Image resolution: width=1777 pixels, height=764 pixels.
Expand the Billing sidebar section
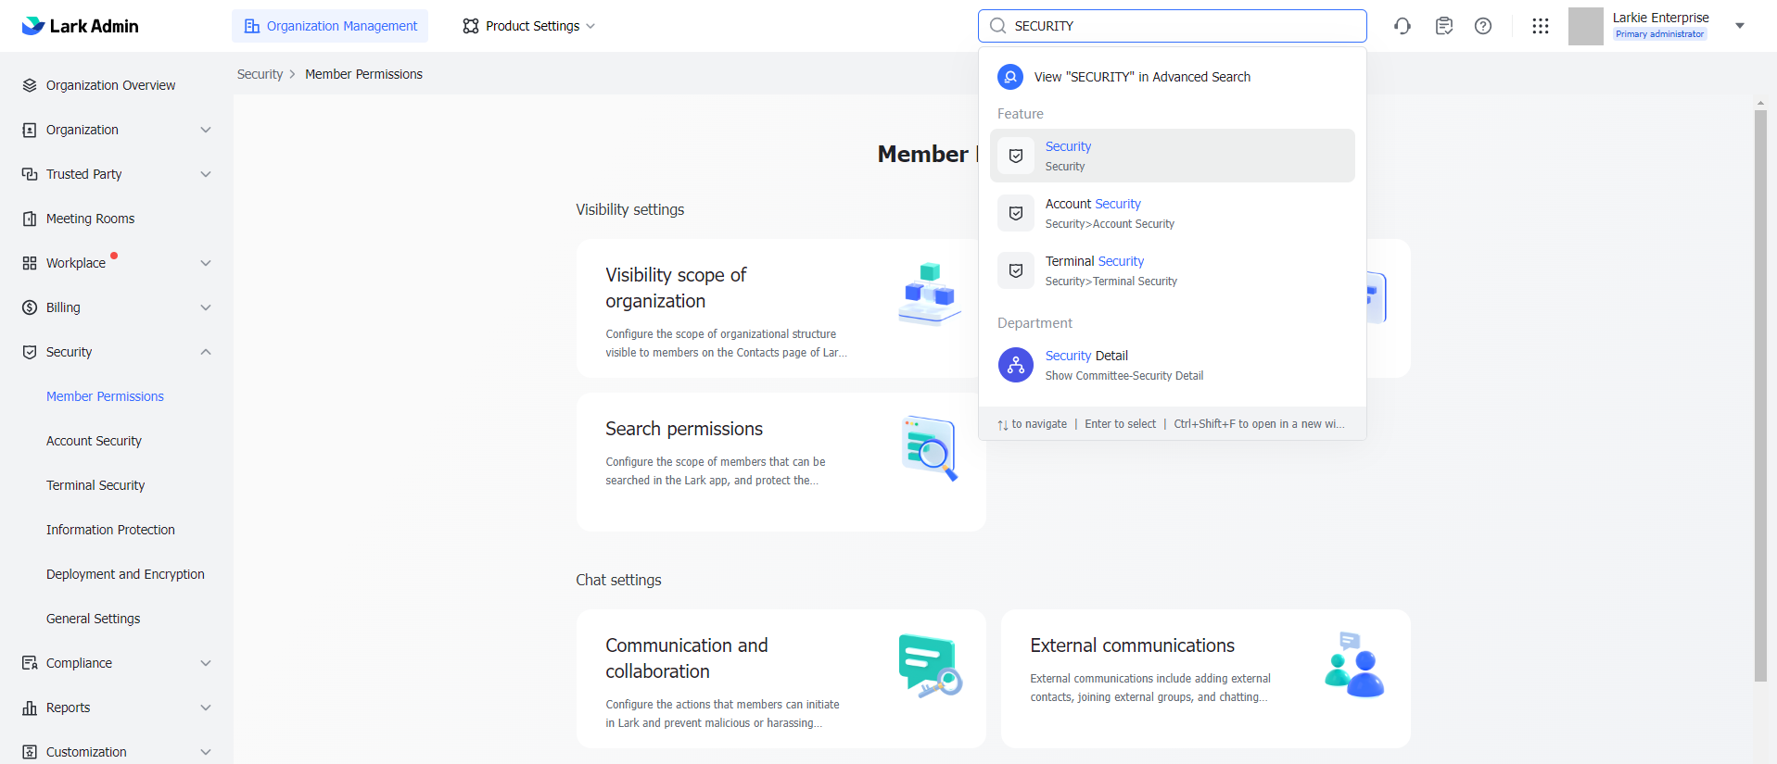[x=206, y=307]
